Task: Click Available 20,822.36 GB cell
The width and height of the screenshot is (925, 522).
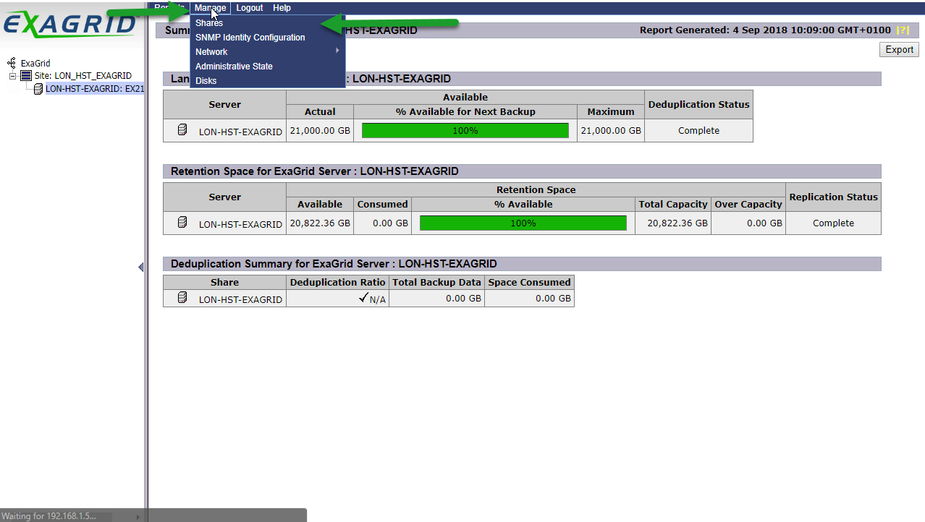Action: tap(320, 223)
